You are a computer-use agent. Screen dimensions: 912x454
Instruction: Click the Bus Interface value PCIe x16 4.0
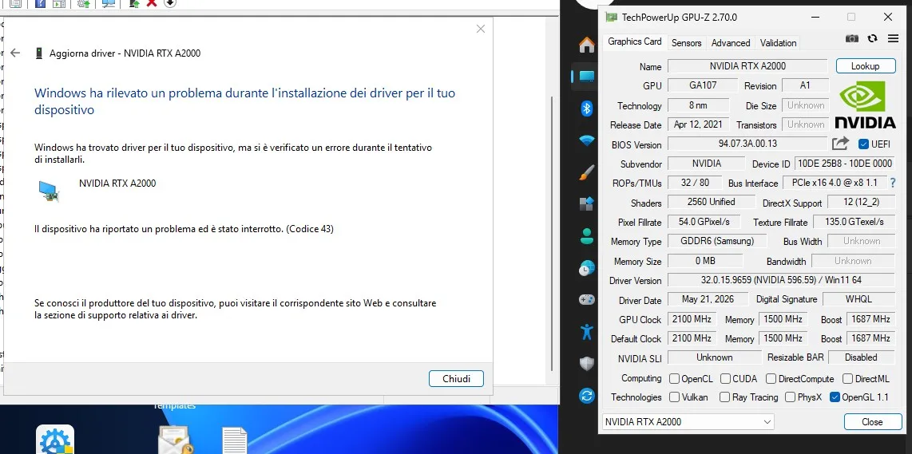click(x=835, y=183)
